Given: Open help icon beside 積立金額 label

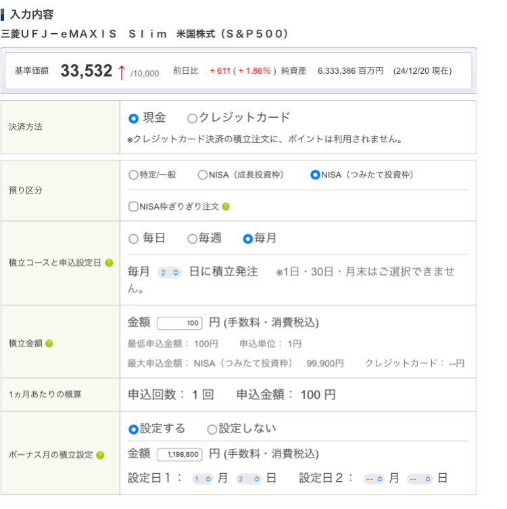Looking at the screenshot, I should [49, 343].
